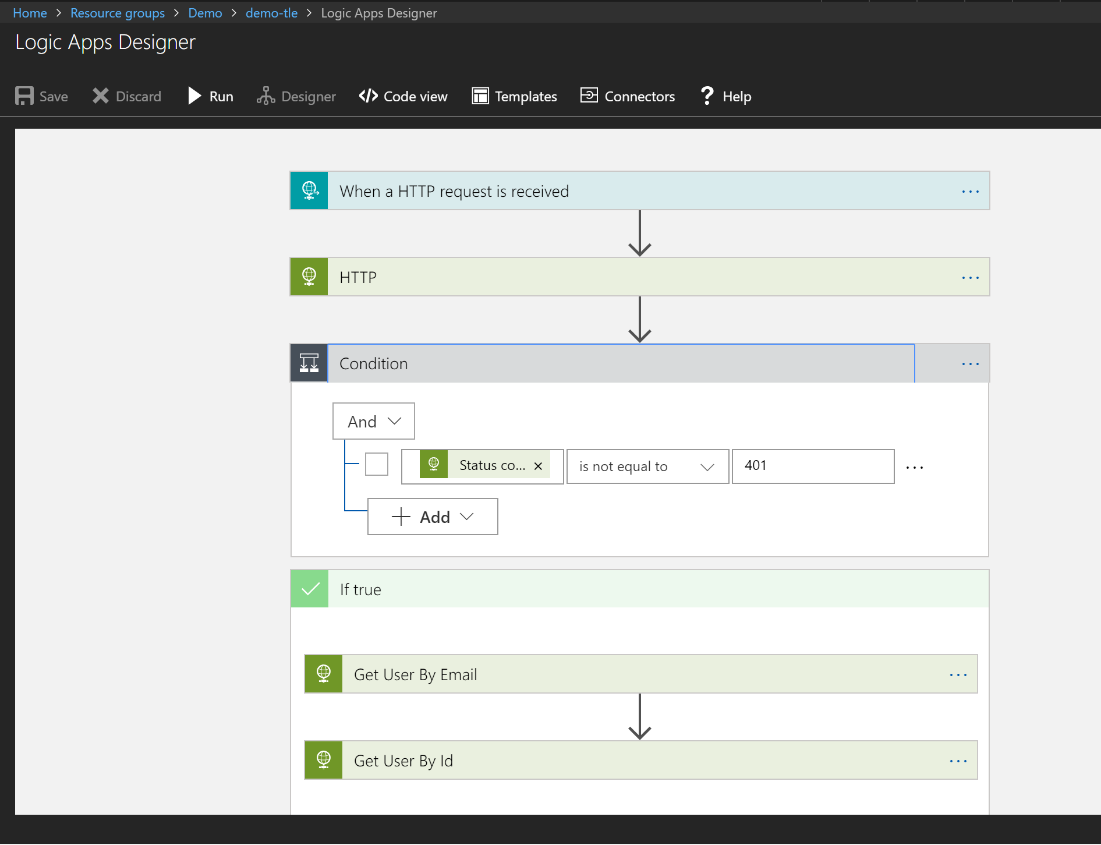
Task: Expand the 'When a HTTP request is received' step
Action: click(x=640, y=190)
